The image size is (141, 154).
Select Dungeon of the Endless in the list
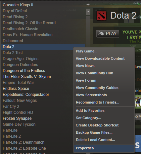pyautogui.click(x=24, y=71)
